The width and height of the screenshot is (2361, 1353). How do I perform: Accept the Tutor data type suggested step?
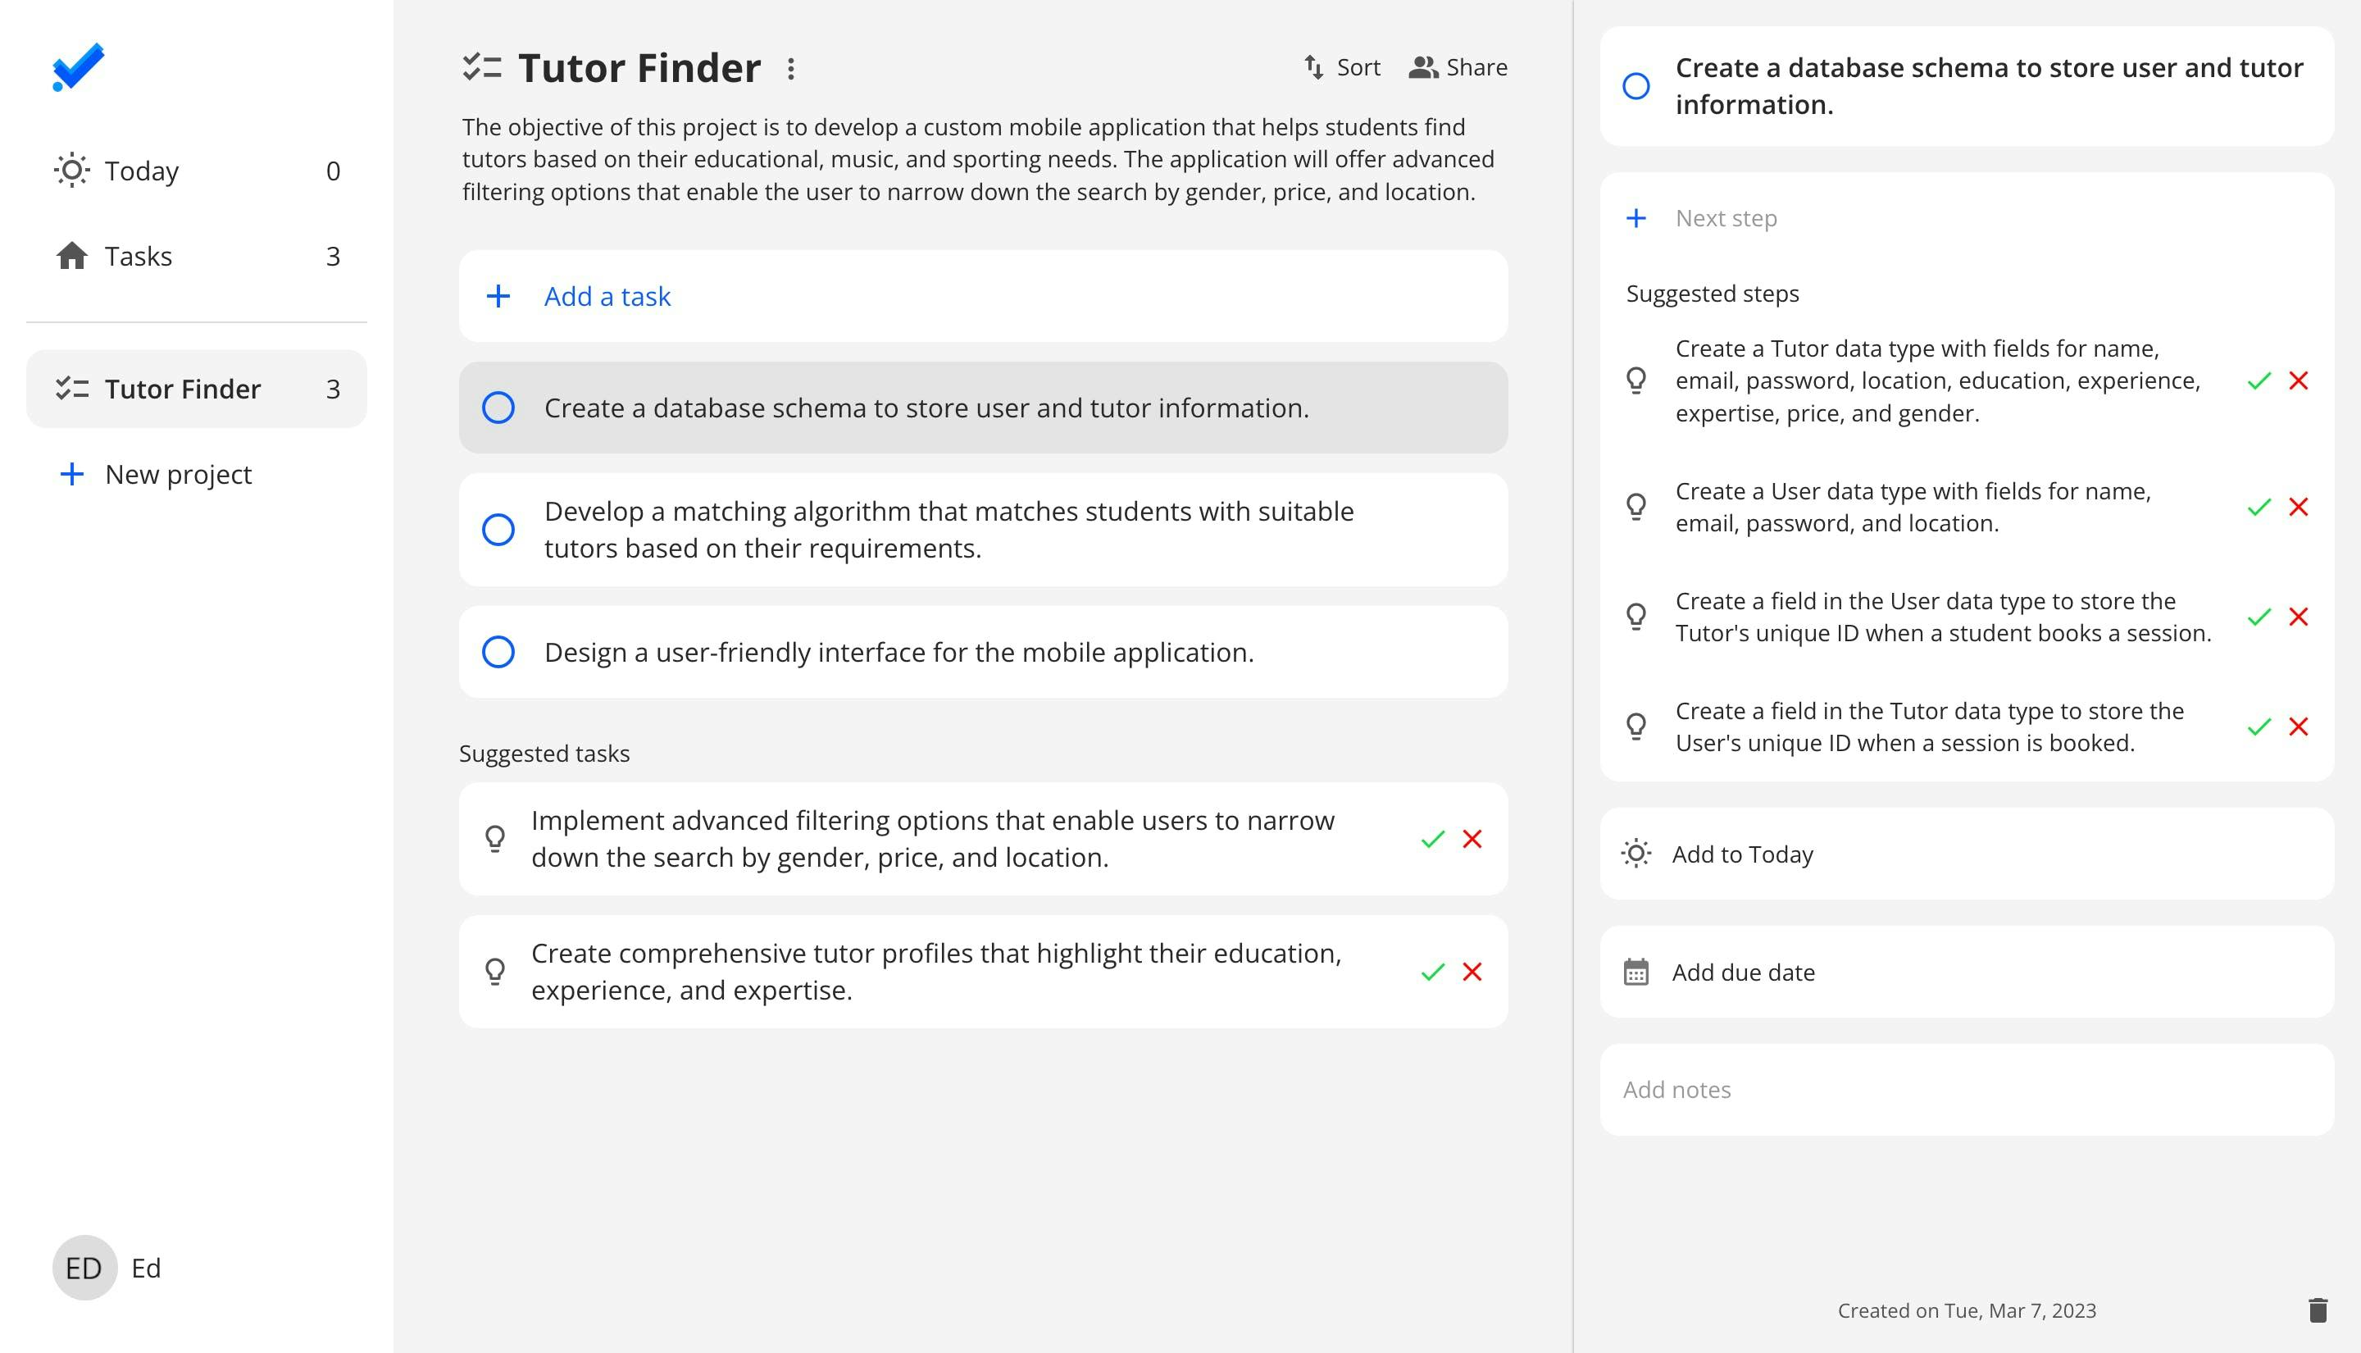[2259, 381]
